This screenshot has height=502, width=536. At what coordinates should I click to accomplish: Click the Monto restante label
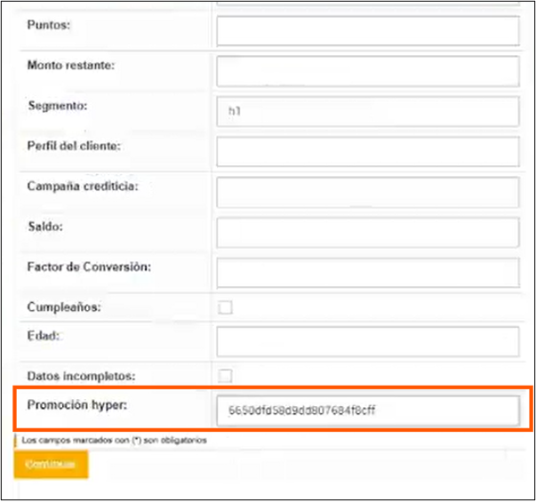[x=71, y=66]
